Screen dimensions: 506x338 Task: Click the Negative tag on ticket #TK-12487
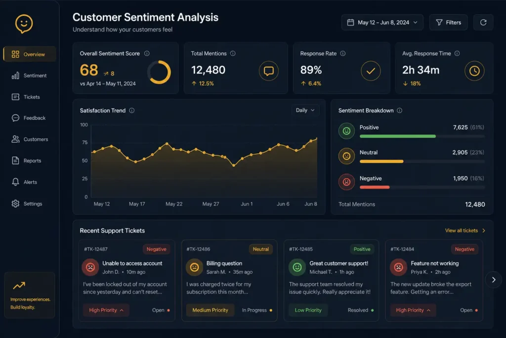click(x=157, y=249)
